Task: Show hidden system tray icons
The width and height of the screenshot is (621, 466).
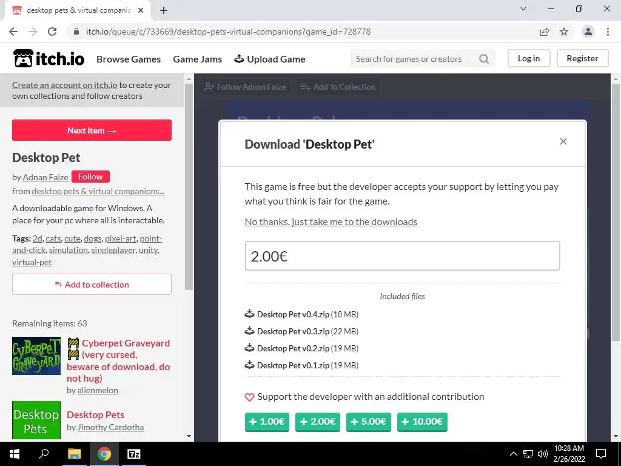Action: tap(513, 454)
